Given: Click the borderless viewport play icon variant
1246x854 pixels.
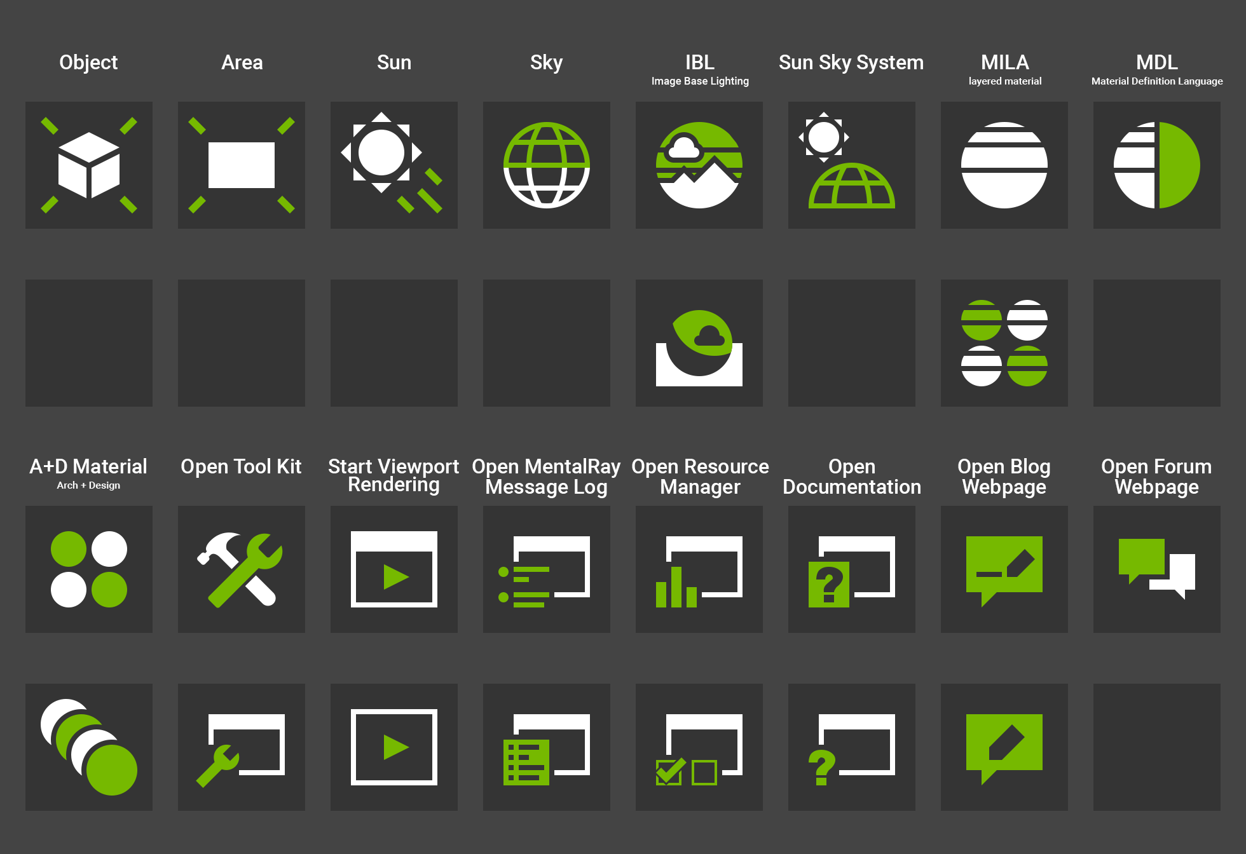Looking at the screenshot, I should 394,747.
